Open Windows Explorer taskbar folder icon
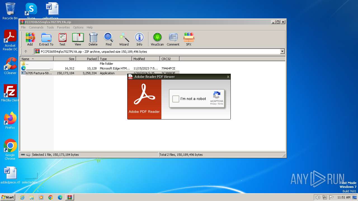The image size is (358, 201). point(32,197)
